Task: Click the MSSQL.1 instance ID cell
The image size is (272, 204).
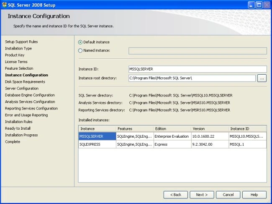Action: [x=248, y=144]
